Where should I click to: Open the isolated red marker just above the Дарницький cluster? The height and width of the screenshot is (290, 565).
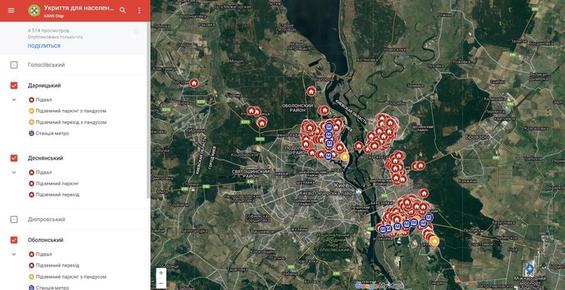[424, 193]
